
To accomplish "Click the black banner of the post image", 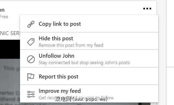I will 10,49.
